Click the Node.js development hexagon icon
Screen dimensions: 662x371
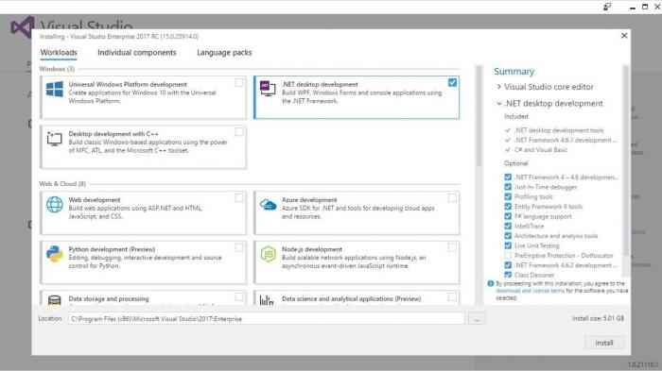[268, 254]
